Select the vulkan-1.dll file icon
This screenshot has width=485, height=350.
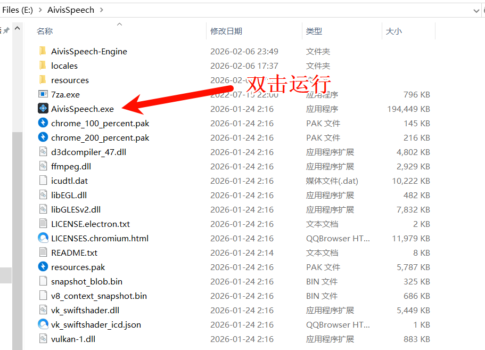click(x=43, y=339)
